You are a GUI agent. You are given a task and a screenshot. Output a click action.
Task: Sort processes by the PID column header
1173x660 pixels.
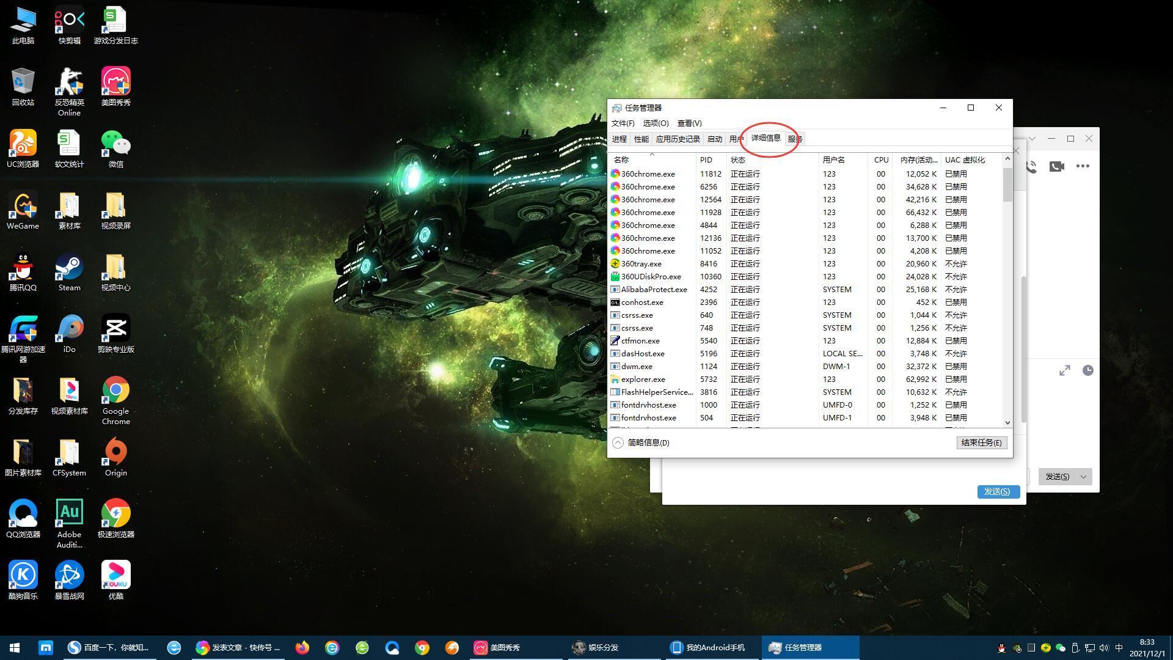[x=711, y=159]
